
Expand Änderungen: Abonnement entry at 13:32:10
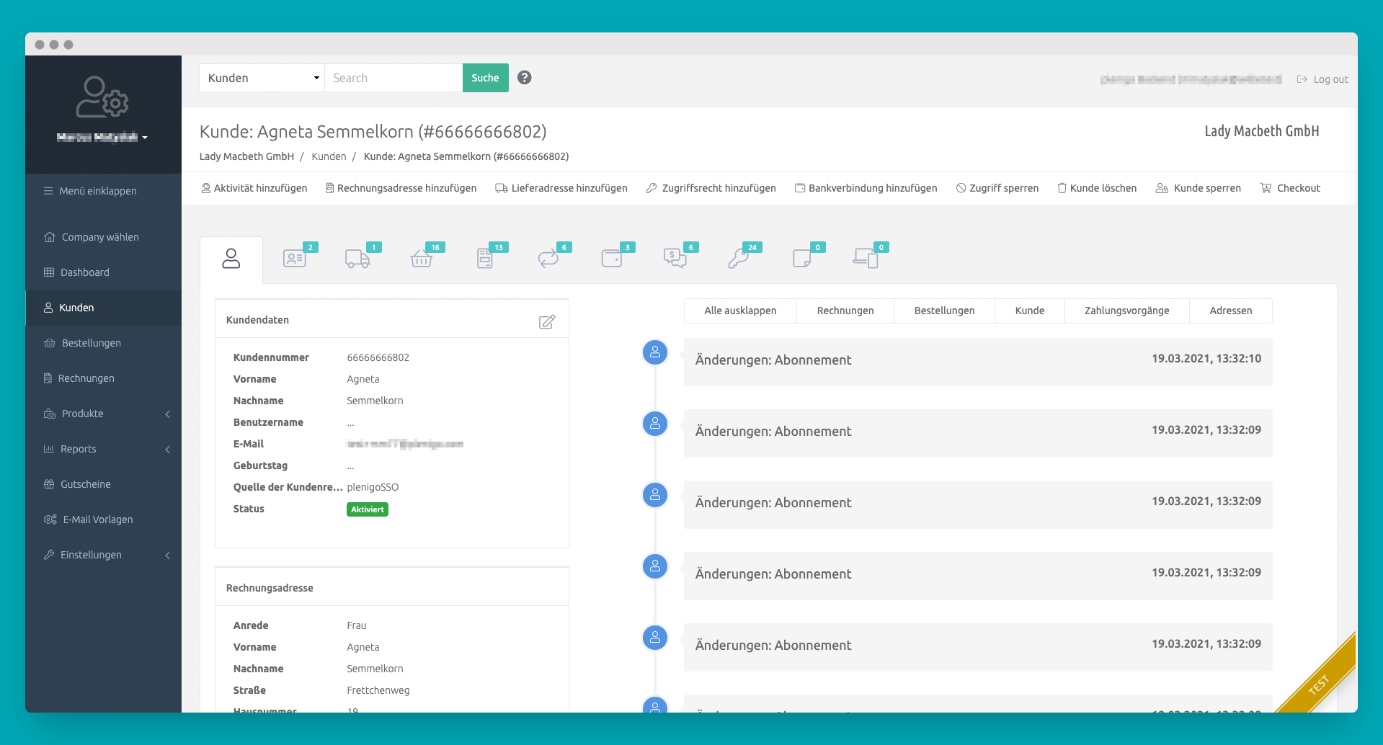(978, 362)
